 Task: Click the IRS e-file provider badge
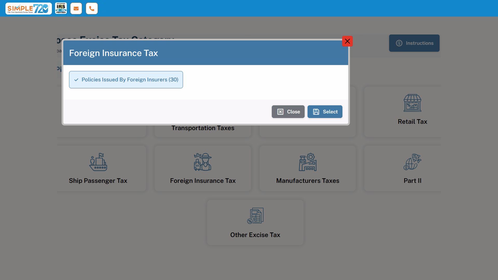point(61,8)
